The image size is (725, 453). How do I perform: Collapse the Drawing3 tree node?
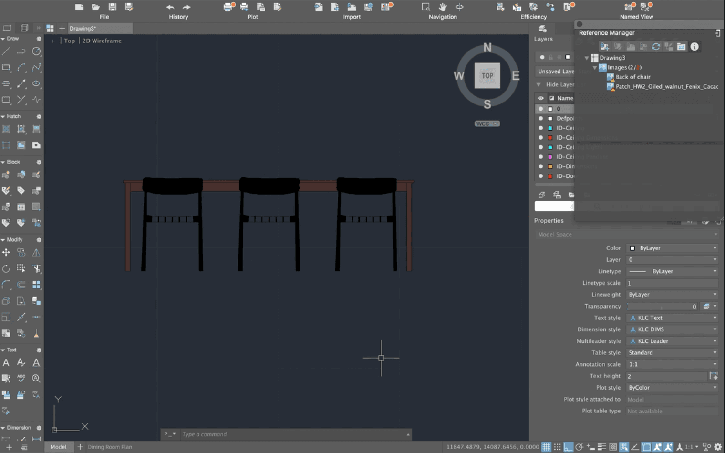[x=587, y=58]
